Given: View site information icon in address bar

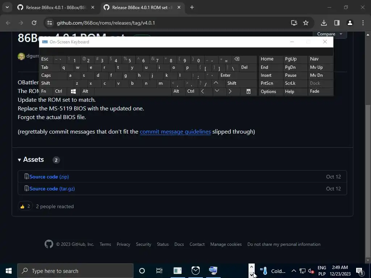Looking at the screenshot, I should coord(49,23).
